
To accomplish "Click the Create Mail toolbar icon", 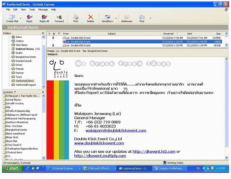I will 12,18.
